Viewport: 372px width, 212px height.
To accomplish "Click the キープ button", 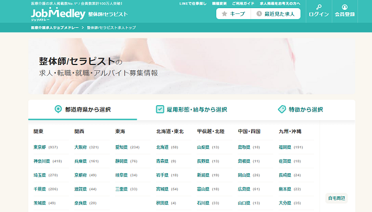I will click(234, 14).
